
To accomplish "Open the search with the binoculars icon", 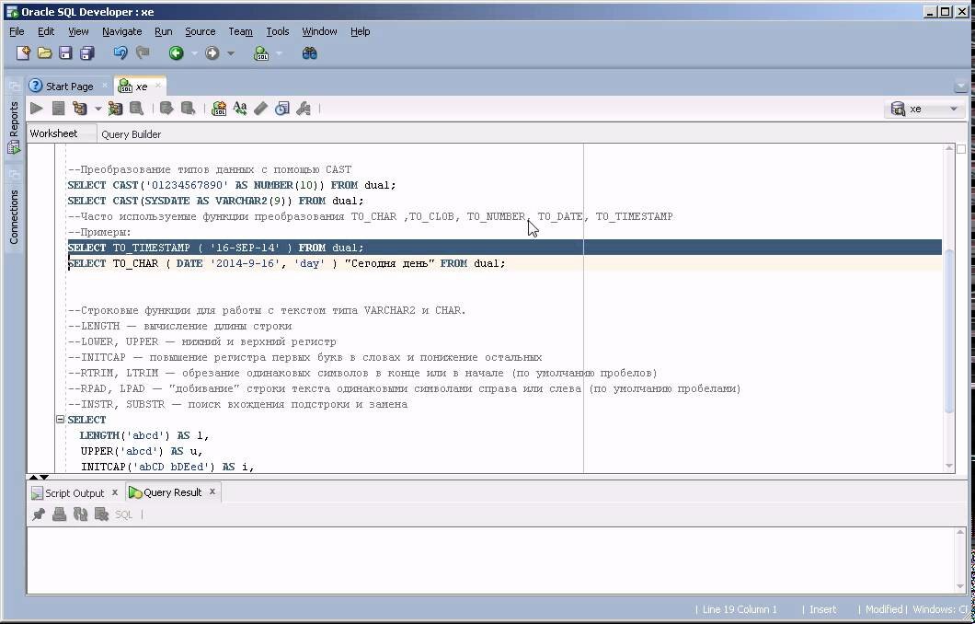I will (x=310, y=53).
